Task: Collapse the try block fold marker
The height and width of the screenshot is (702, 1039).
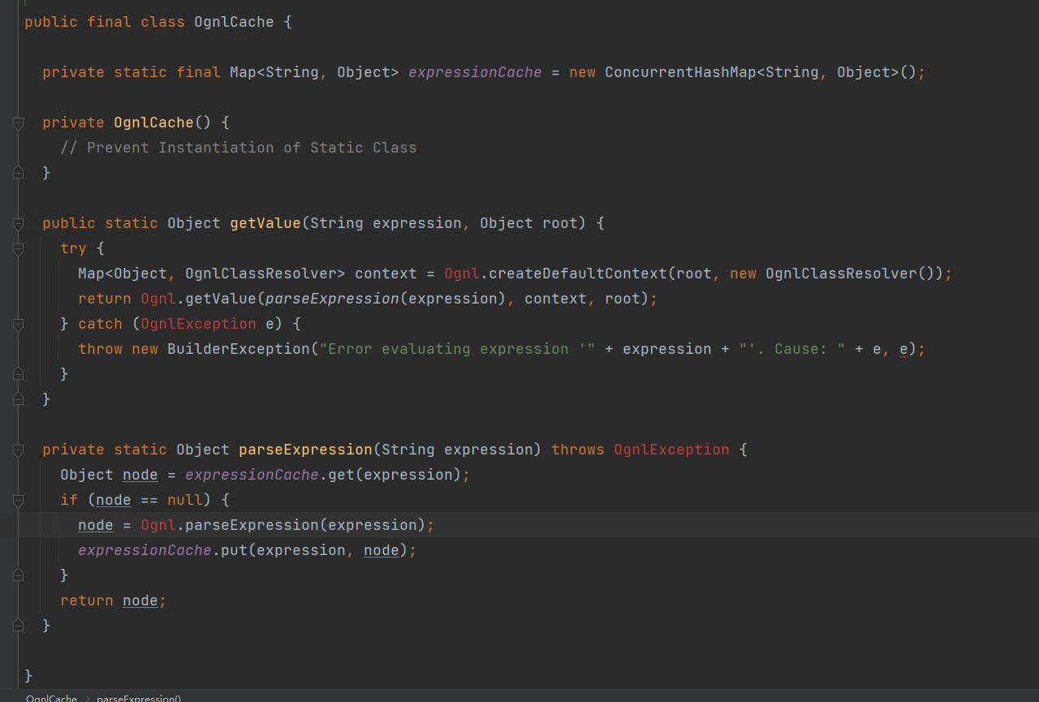Action: (18, 248)
